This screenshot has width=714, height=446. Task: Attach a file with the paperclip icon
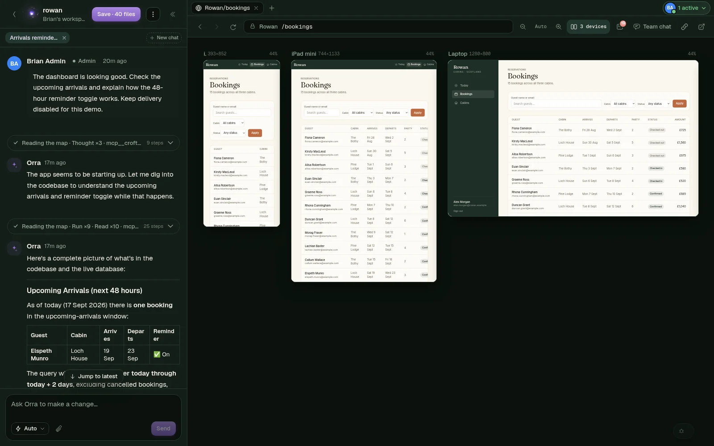coord(59,429)
